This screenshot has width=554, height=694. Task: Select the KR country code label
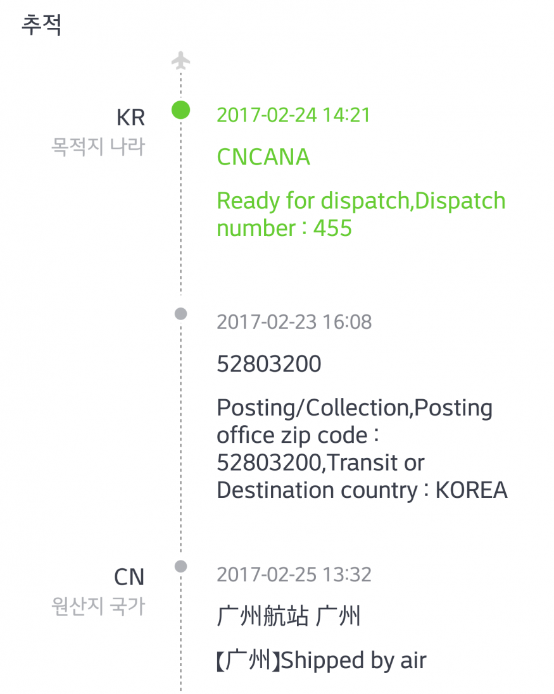click(x=130, y=118)
